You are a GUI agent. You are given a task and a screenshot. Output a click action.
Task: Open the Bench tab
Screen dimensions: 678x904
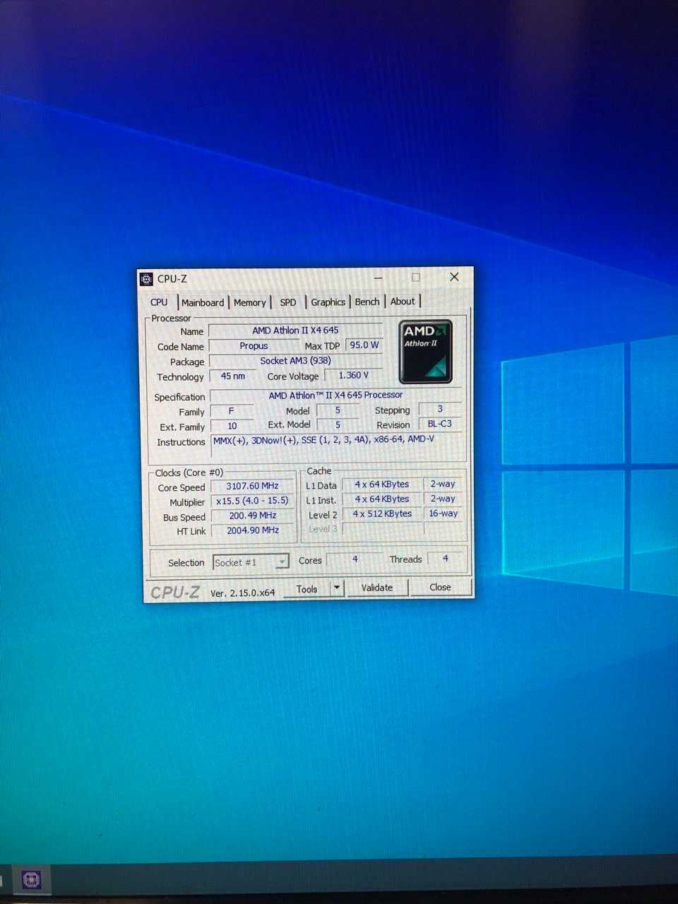[367, 302]
